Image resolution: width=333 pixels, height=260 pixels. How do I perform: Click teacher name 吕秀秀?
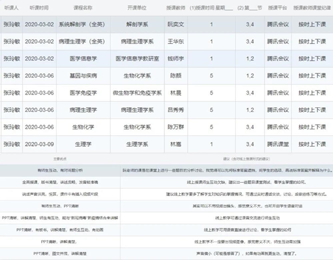[x=176, y=110]
